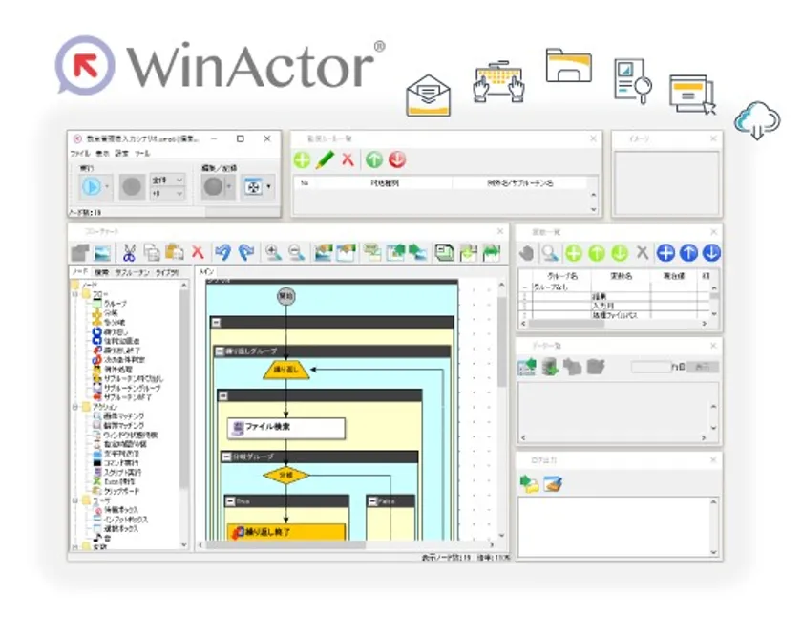Undo with the blue left-curving arrow
Viewport: 802px width, 638px height.
click(x=222, y=252)
